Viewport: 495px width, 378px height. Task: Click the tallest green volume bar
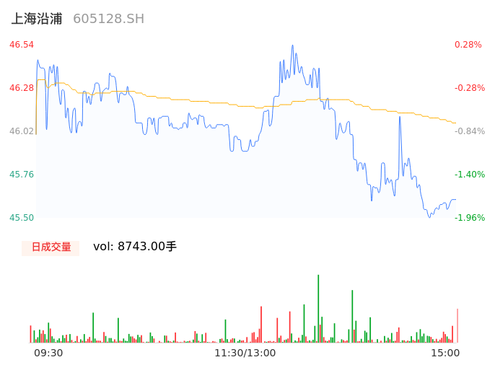(318, 310)
